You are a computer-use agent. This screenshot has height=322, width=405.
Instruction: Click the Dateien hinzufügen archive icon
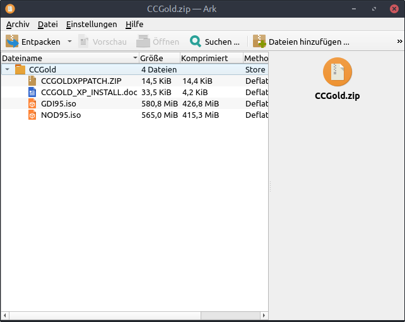tap(259, 42)
